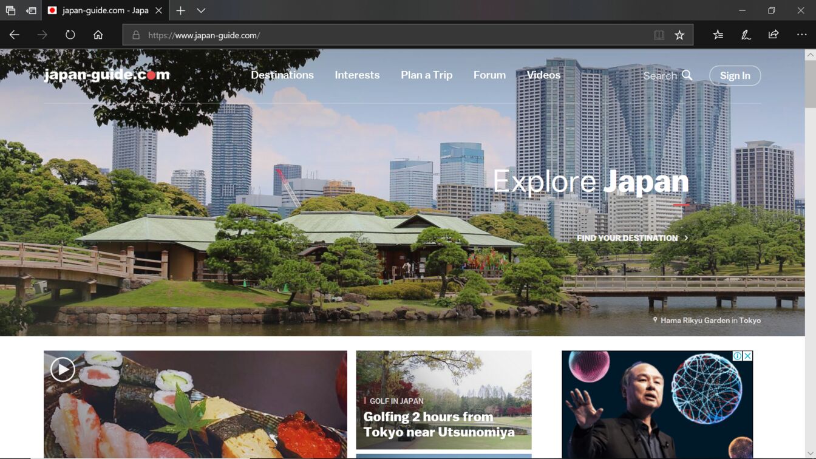
Task: Click the Search text on site header
Action: point(660,76)
